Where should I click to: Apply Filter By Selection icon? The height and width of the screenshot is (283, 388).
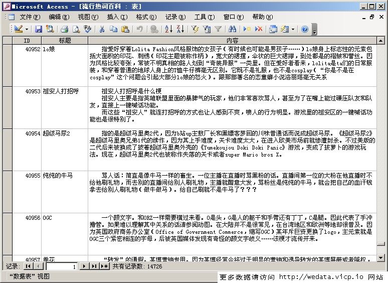tap(195, 29)
